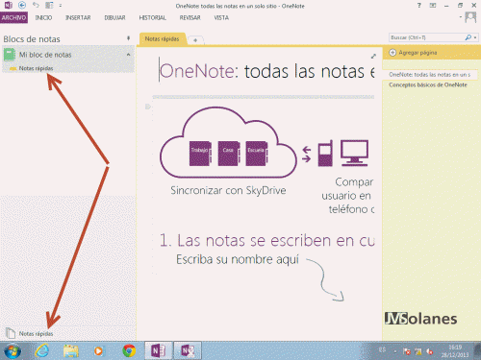Select Conceptos básicos de OneNote page

click(428, 84)
